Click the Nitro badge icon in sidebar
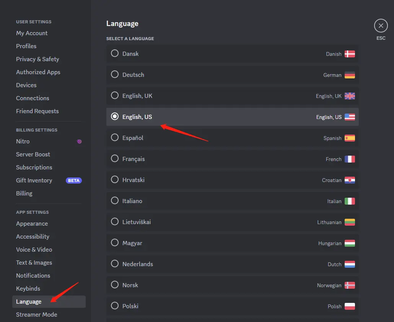The image size is (394, 322). (x=79, y=141)
